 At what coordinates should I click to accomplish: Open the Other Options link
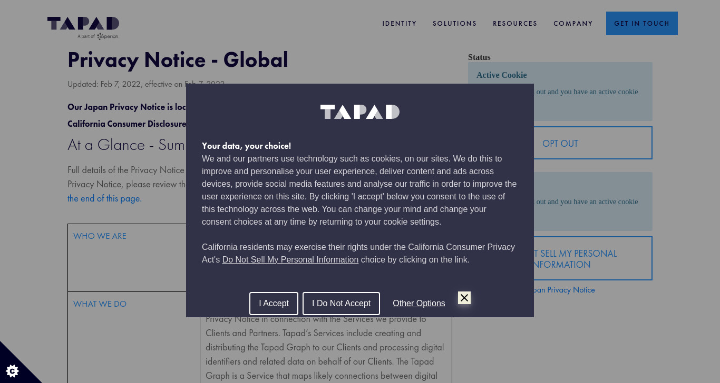pos(419,304)
